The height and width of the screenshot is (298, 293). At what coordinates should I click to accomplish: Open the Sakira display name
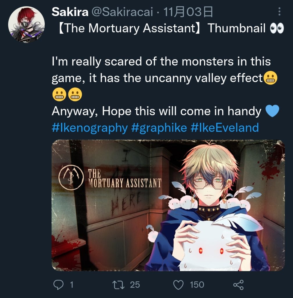tap(70, 12)
